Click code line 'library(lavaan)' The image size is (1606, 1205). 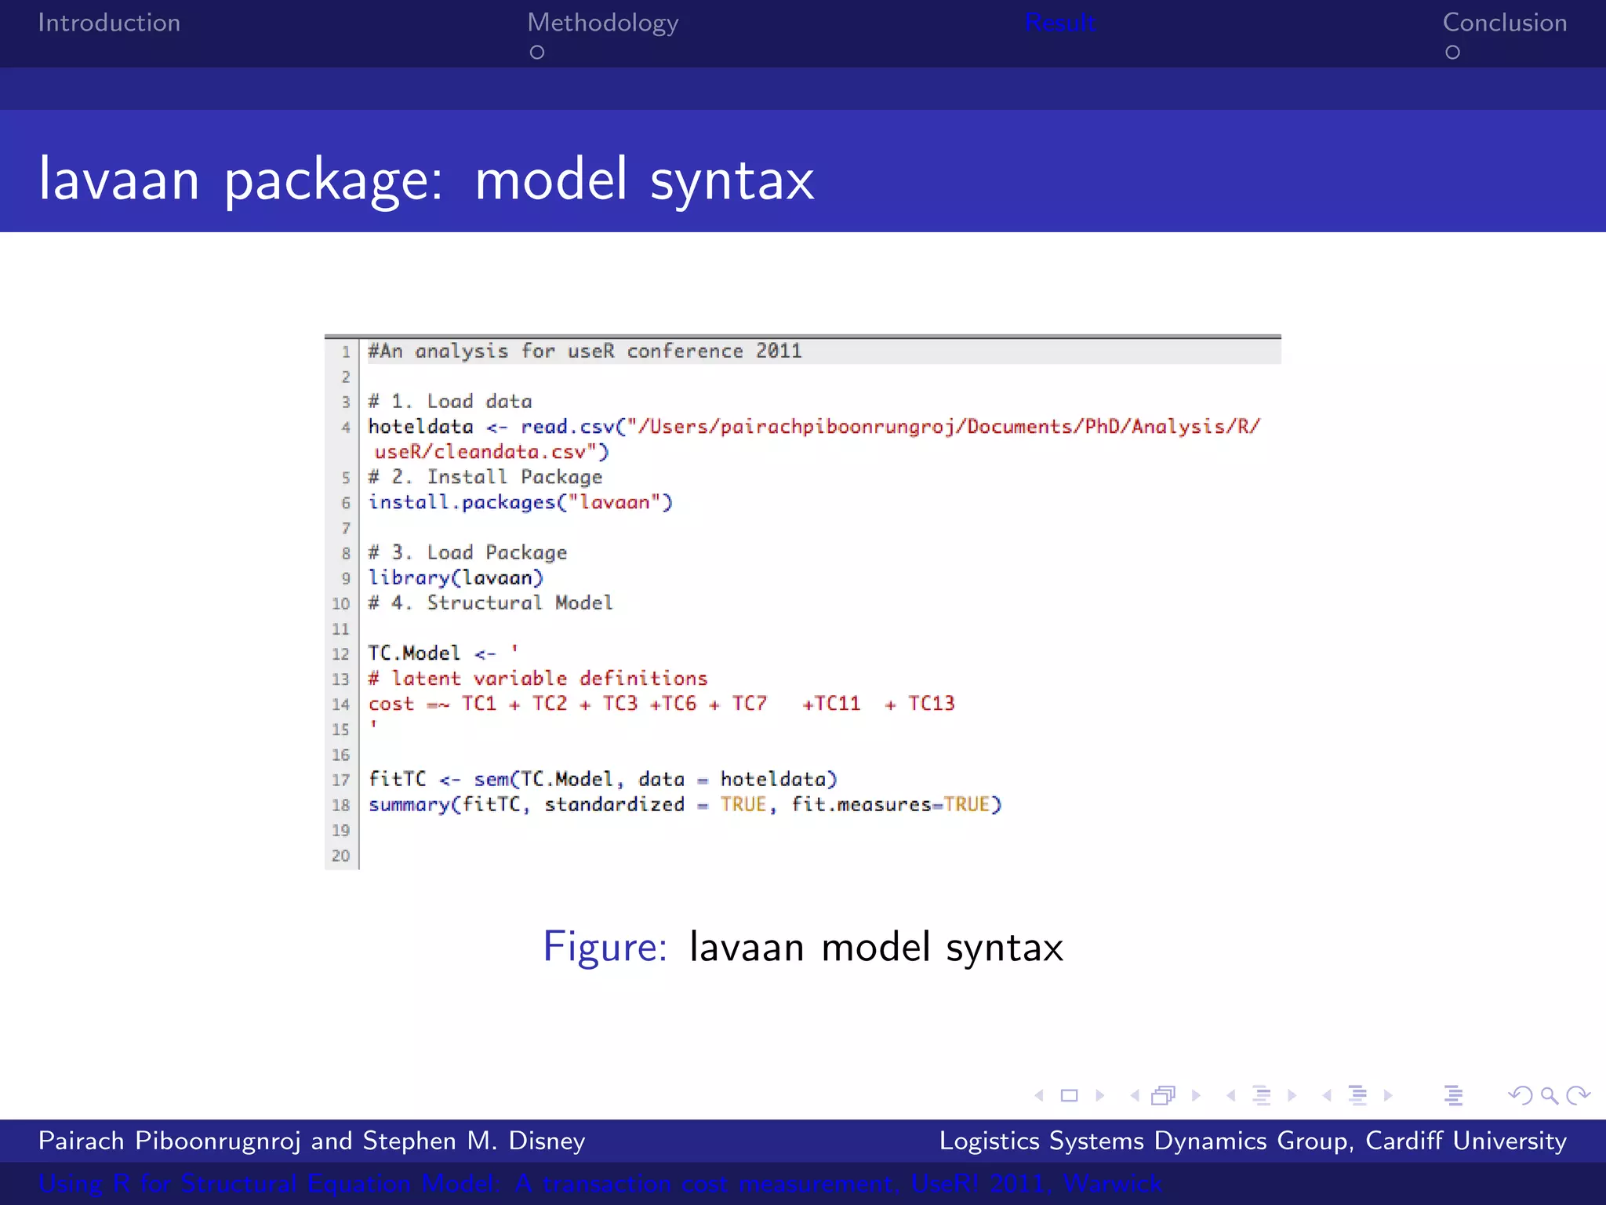pos(456,577)
